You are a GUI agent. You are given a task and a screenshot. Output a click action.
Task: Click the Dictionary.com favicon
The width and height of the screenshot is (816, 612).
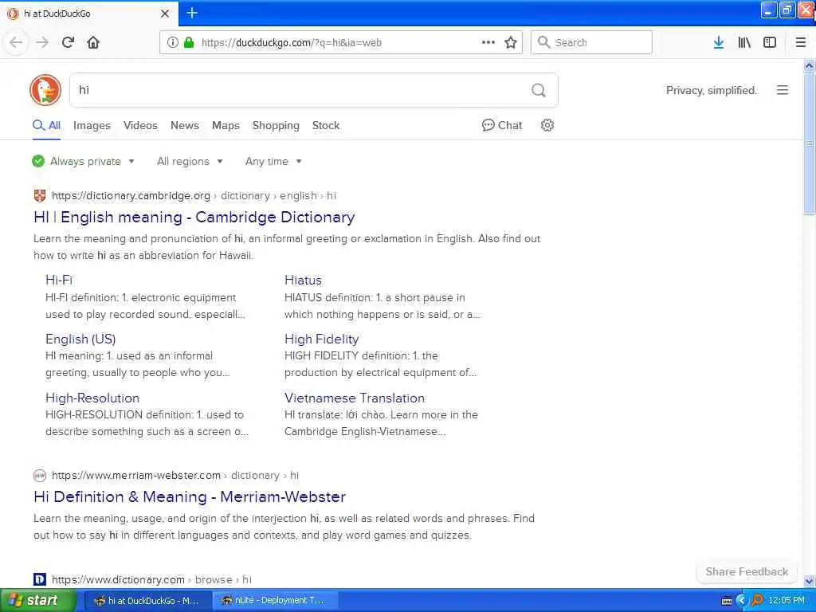(x=40, y=579)
